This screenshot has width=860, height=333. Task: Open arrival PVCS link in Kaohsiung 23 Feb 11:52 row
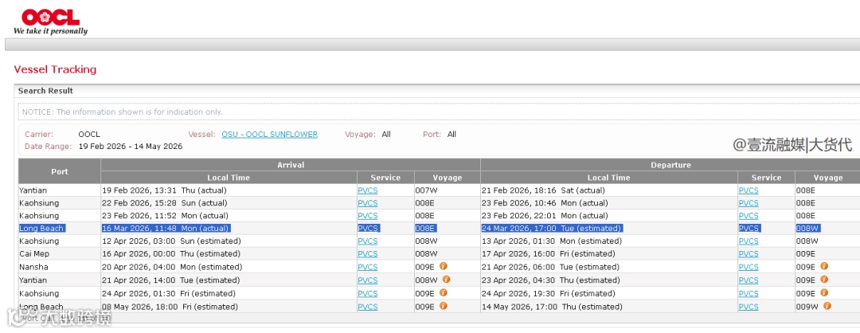pyautogui.click(x=367, y=216)
